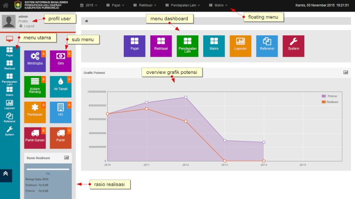355x199 pixels.
Task: Click the Rasio Realisasi progress bar
Action: tap(48, 169)
